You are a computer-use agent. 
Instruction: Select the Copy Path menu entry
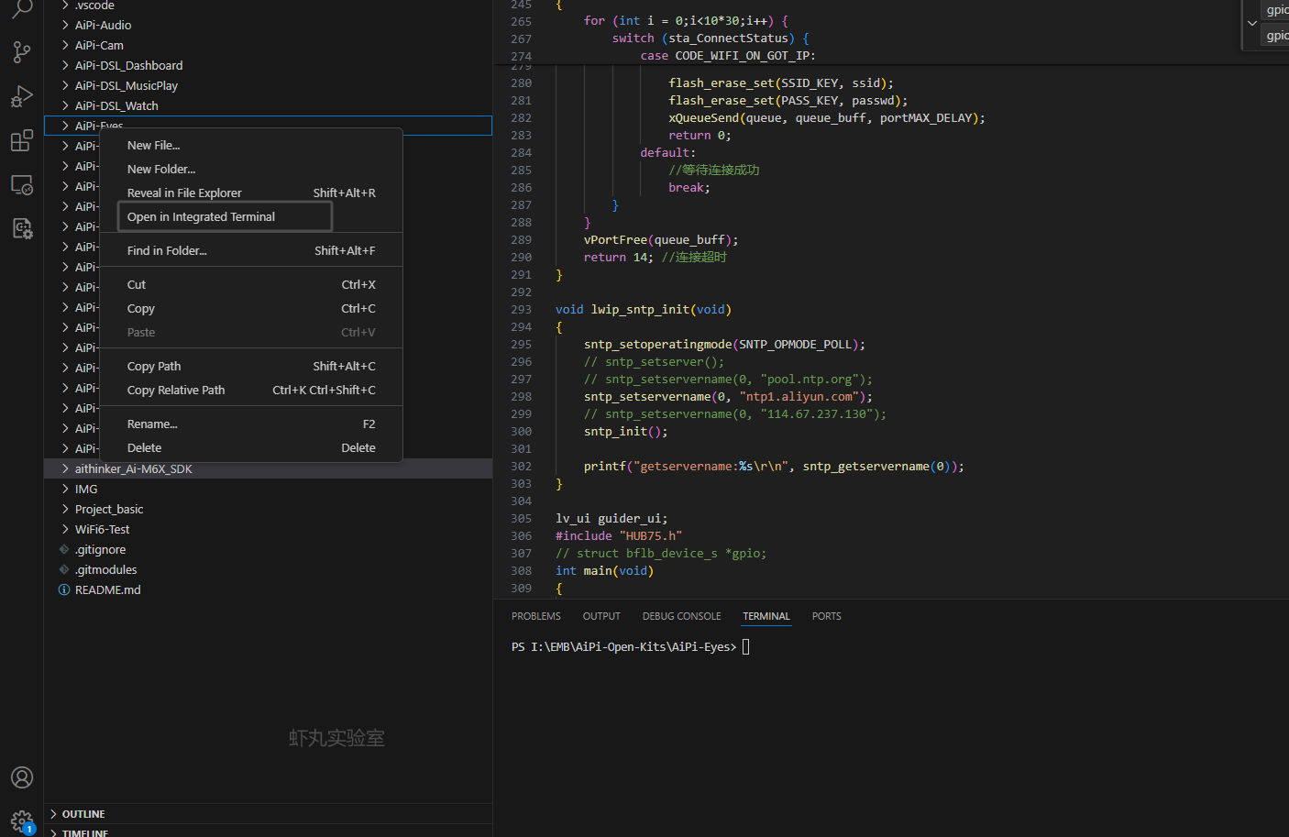(251, 366)
